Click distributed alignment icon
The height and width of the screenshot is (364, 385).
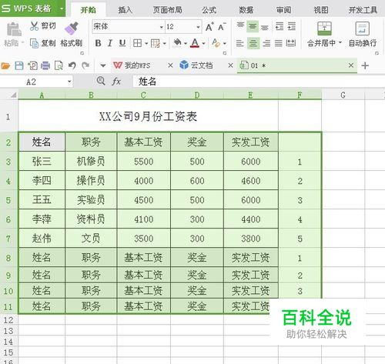[291, 43]
